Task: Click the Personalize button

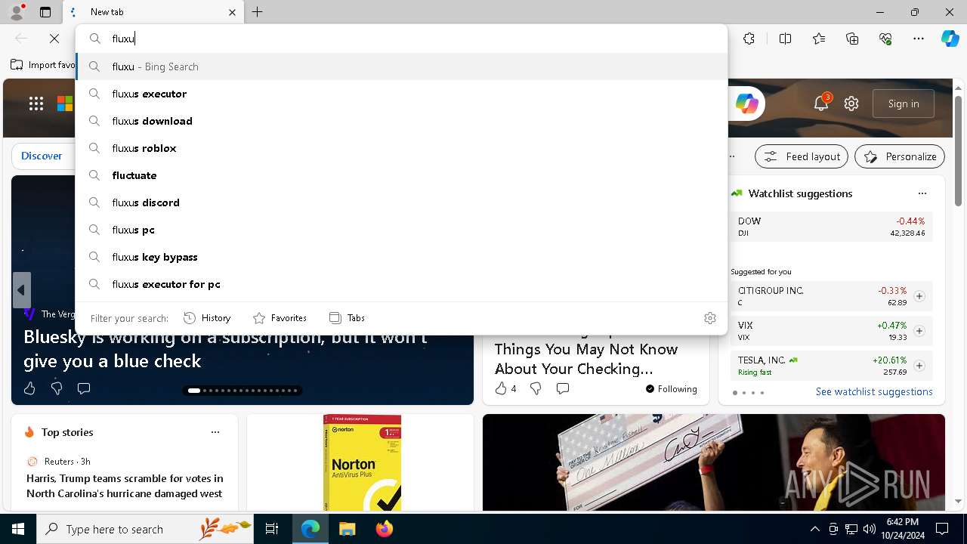Action: click(900, 156)
